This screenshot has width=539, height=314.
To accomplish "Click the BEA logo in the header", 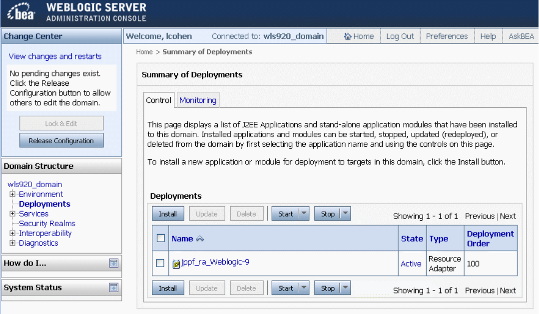I will [21, 11].
